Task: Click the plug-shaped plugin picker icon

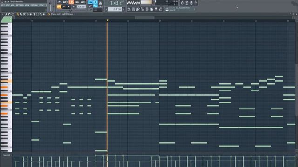Action: tap(156, 9)
